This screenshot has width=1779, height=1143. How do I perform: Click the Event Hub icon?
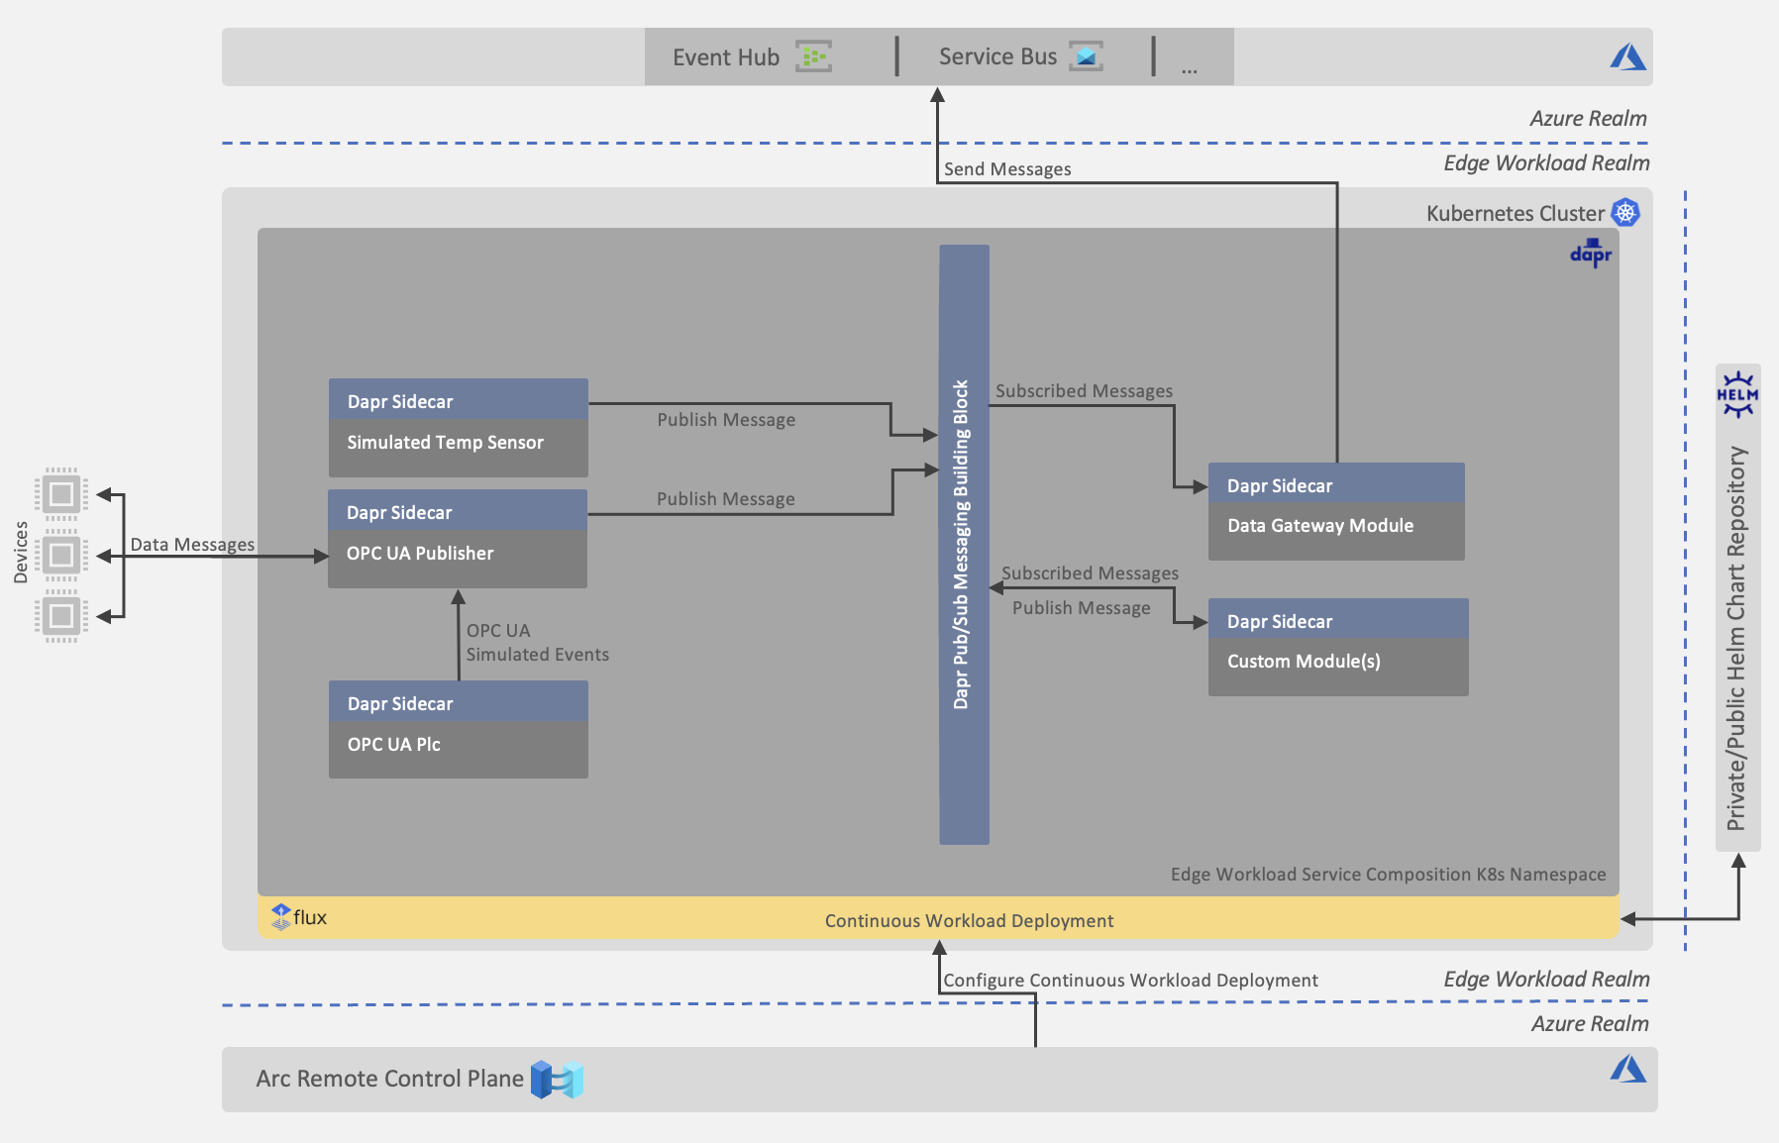coord(813,56)
